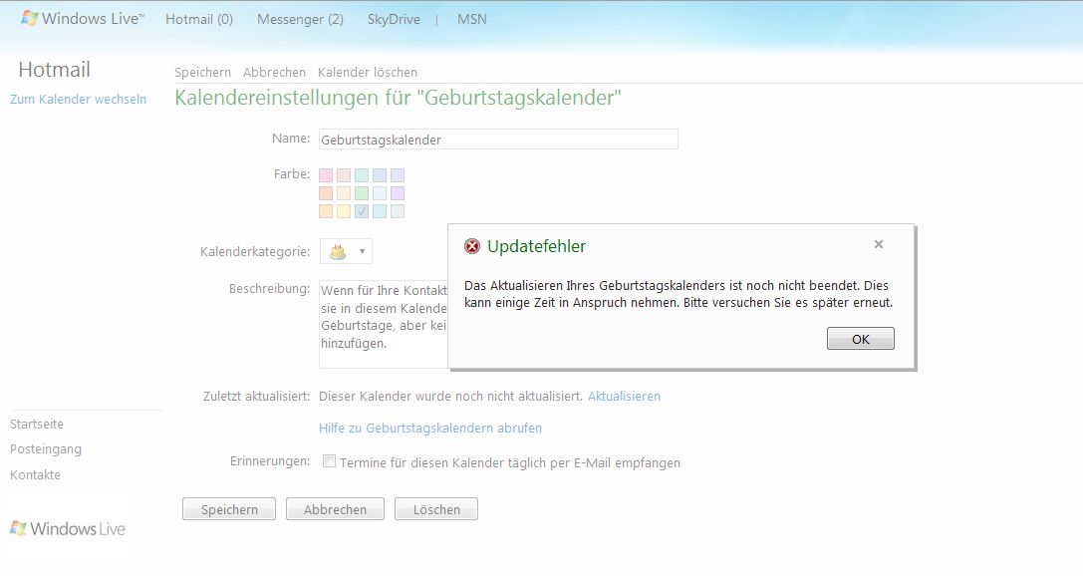
Task: Open Hilfe zu Geburtstagskalendern abrufen link
Action: (430, 428)
